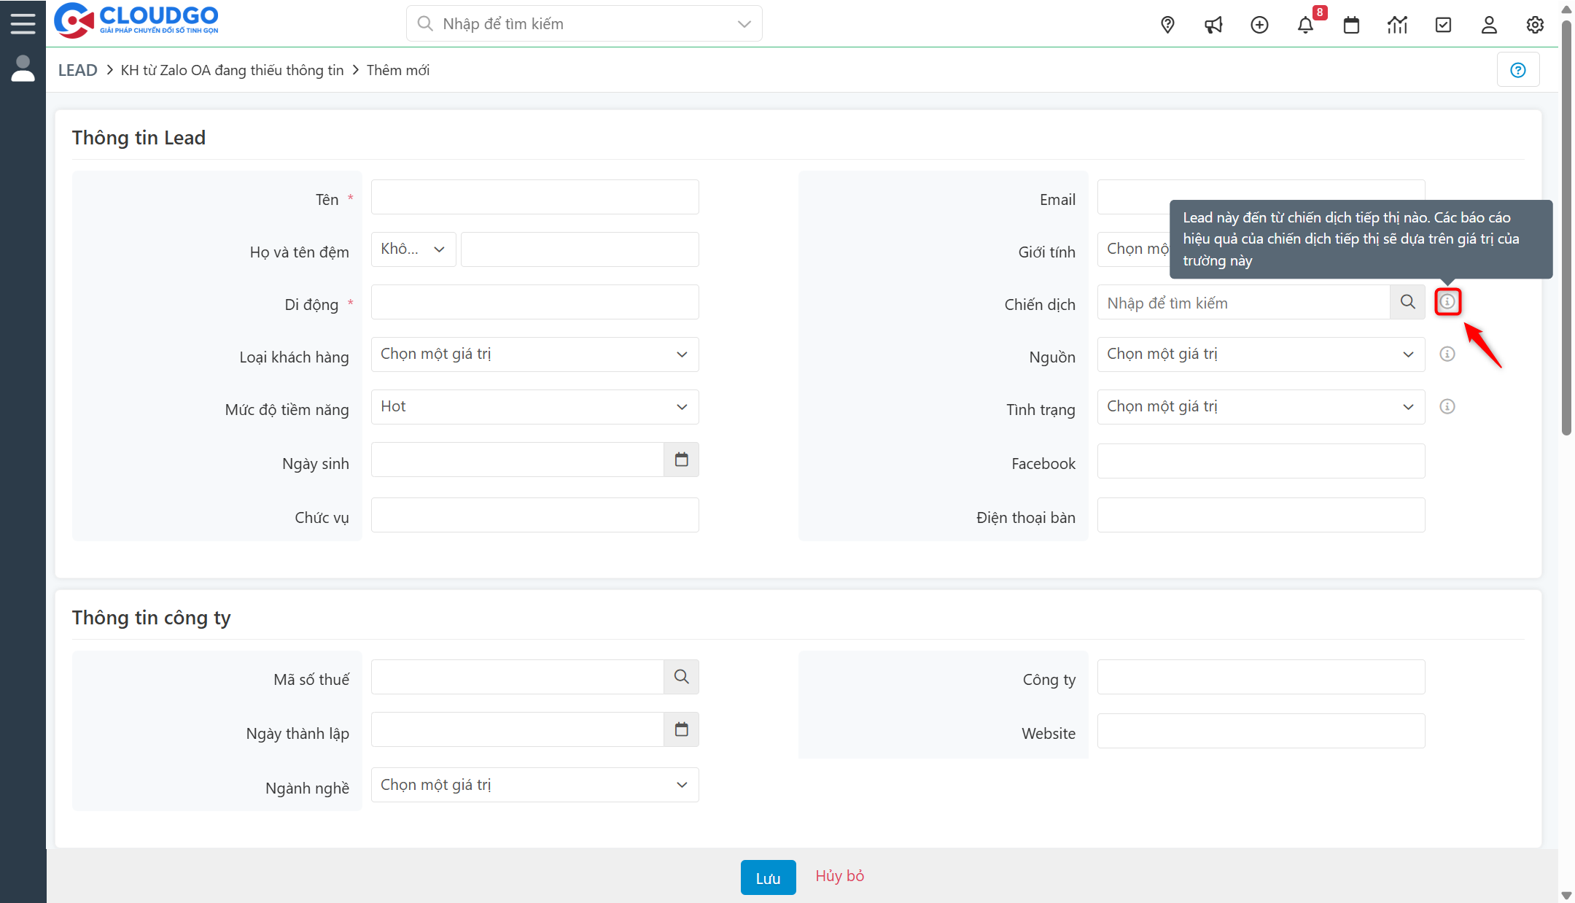Open the calendar icon in header
Image resolution: width=1575 pixels, height=903 pixels.
tap(1351, 25)
